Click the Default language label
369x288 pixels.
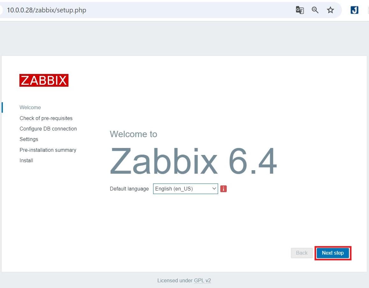pos(129,189)
